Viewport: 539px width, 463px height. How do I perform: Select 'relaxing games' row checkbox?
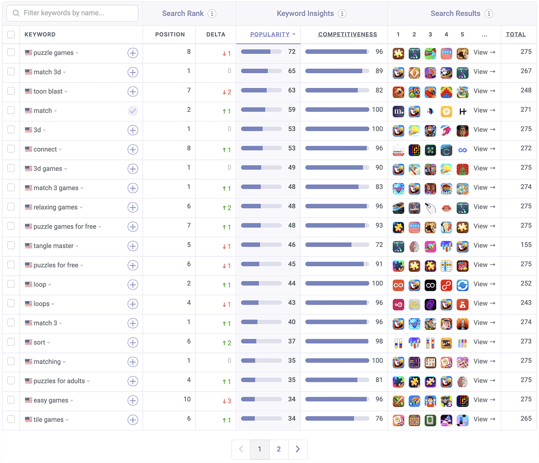pos(11,207)
